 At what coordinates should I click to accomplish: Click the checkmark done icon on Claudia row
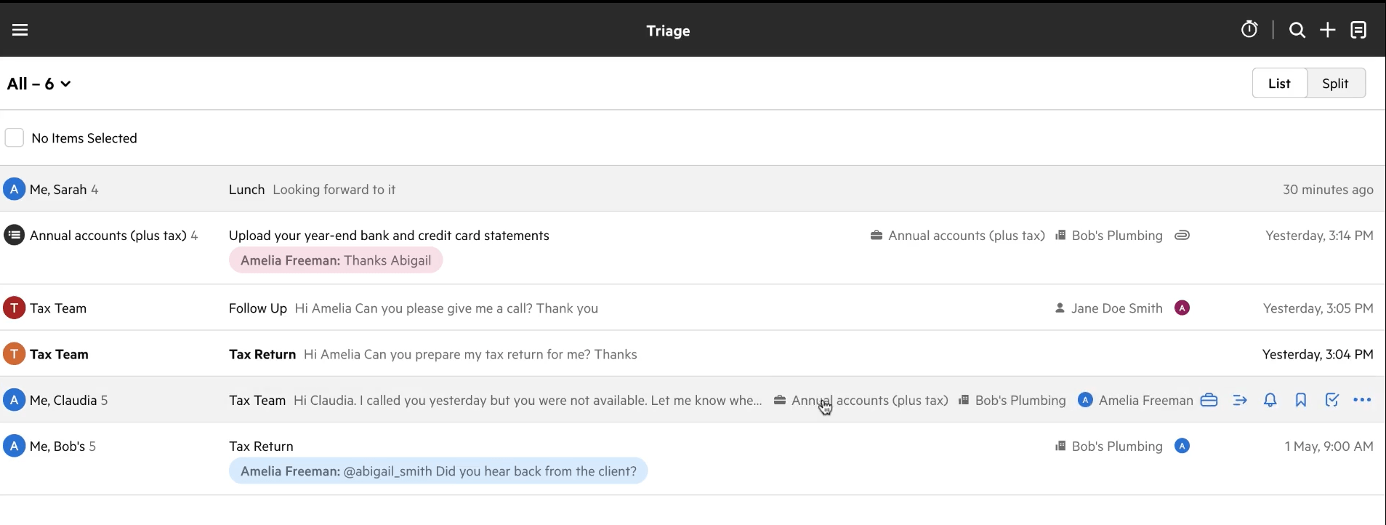pyautogui.click(x=1331, y=400)
